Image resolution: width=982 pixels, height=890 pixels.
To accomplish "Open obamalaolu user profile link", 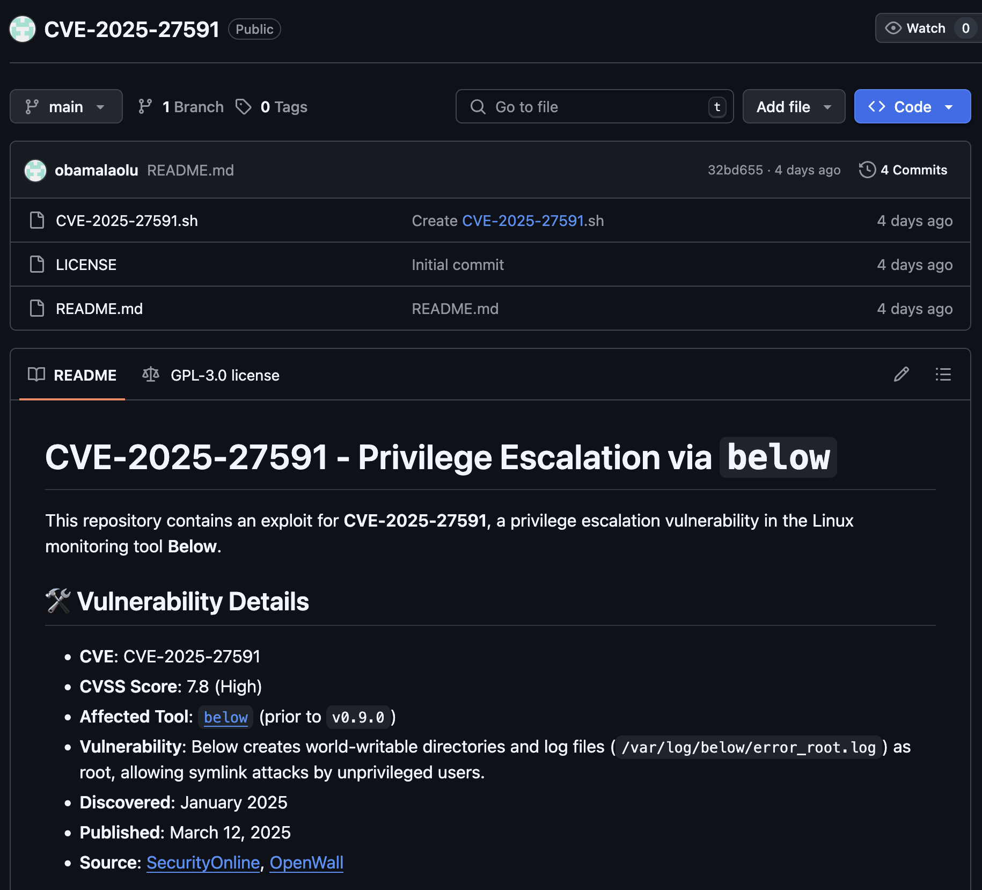I will click(97, 170).
